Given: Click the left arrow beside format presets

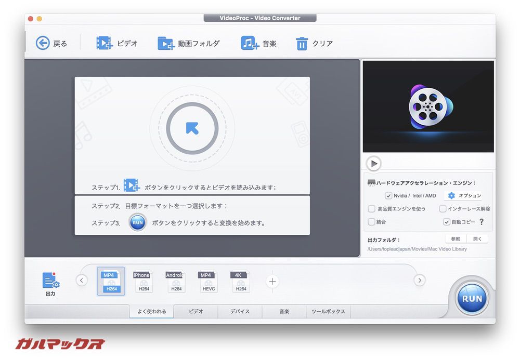Looking at the screenshot, I should point(81,280).
